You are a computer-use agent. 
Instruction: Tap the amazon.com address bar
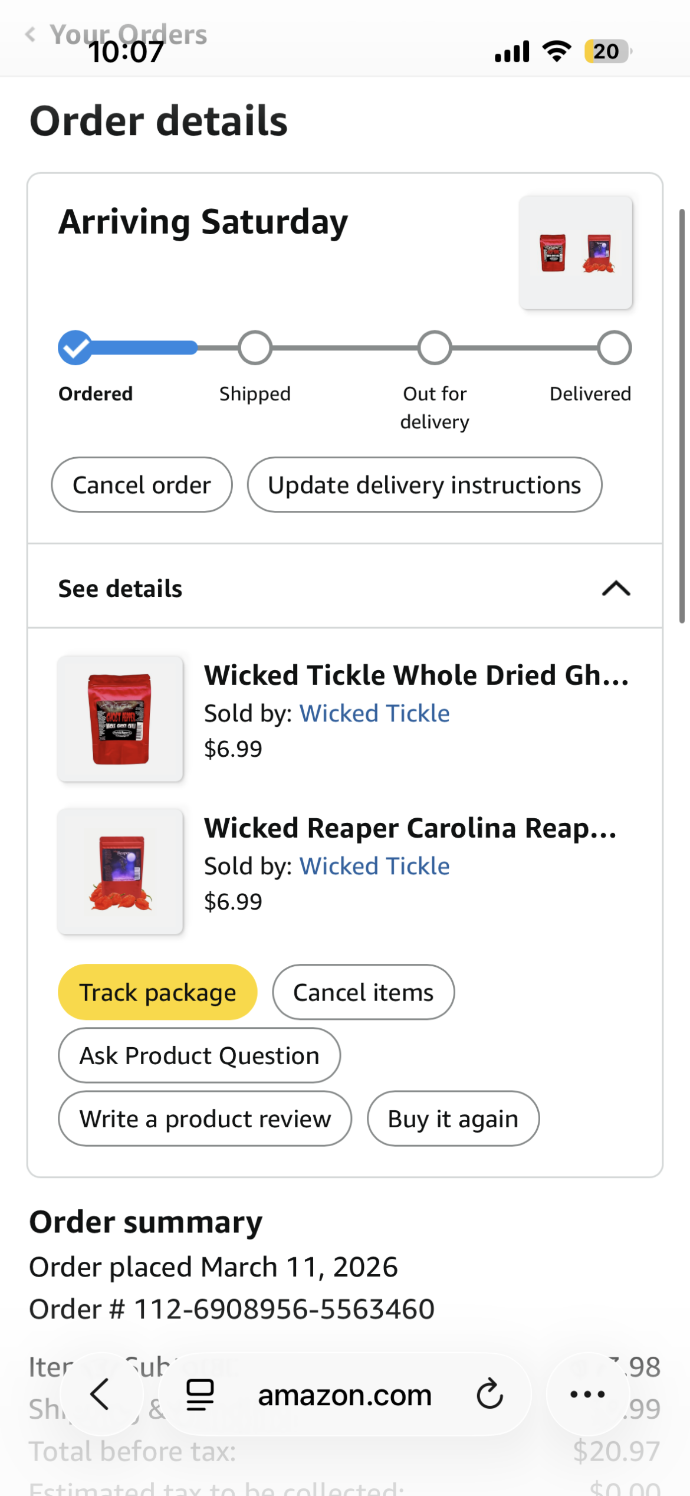pyautogui.click(x=344, y=1395)
